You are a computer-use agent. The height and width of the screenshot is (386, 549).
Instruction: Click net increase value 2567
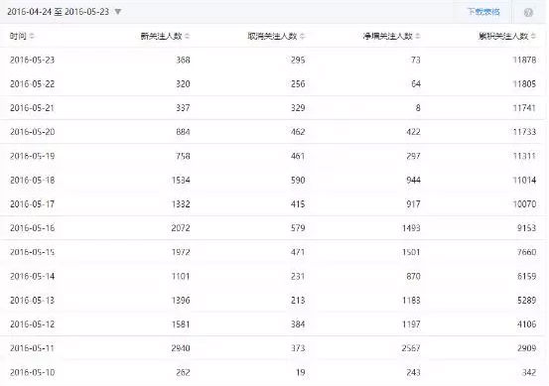point(411,348)
